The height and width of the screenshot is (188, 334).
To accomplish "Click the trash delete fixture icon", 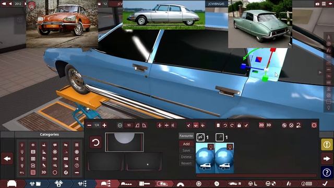I will (x=218, y=125).
